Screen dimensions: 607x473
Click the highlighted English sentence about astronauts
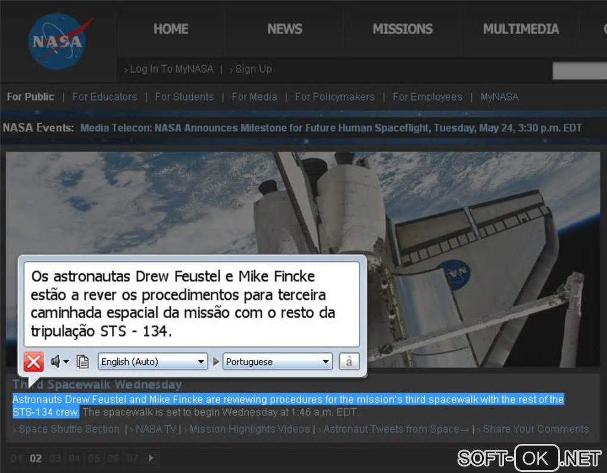[x=288, y=406]
